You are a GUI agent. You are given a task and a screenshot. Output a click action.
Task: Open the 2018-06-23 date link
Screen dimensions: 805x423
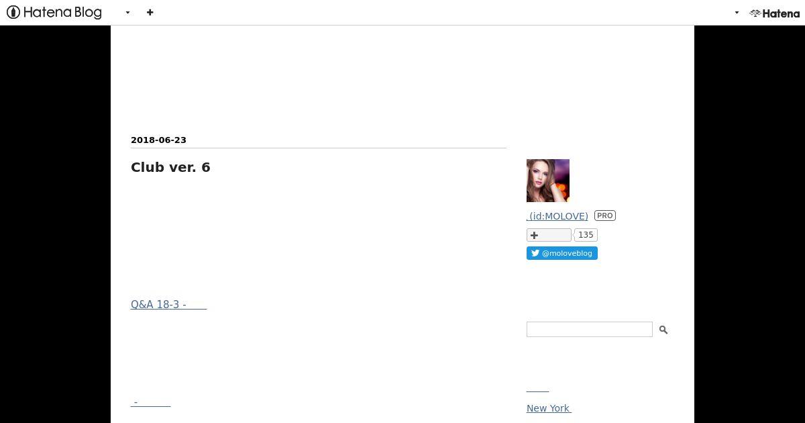pyautogui.click(x=158, y=140)
